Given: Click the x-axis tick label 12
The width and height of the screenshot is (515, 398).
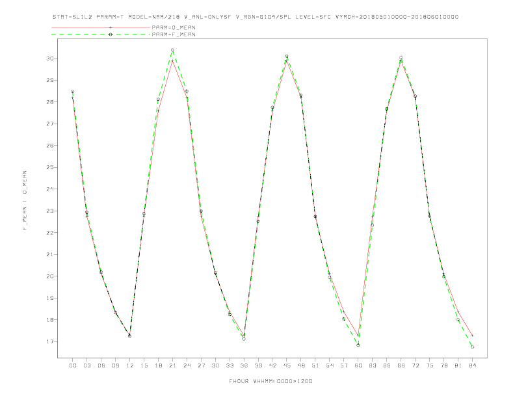Looking at the screenshot, I should (130, 365).
